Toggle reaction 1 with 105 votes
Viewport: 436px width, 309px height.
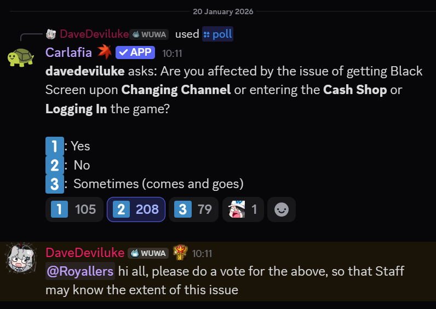(74, 209)
